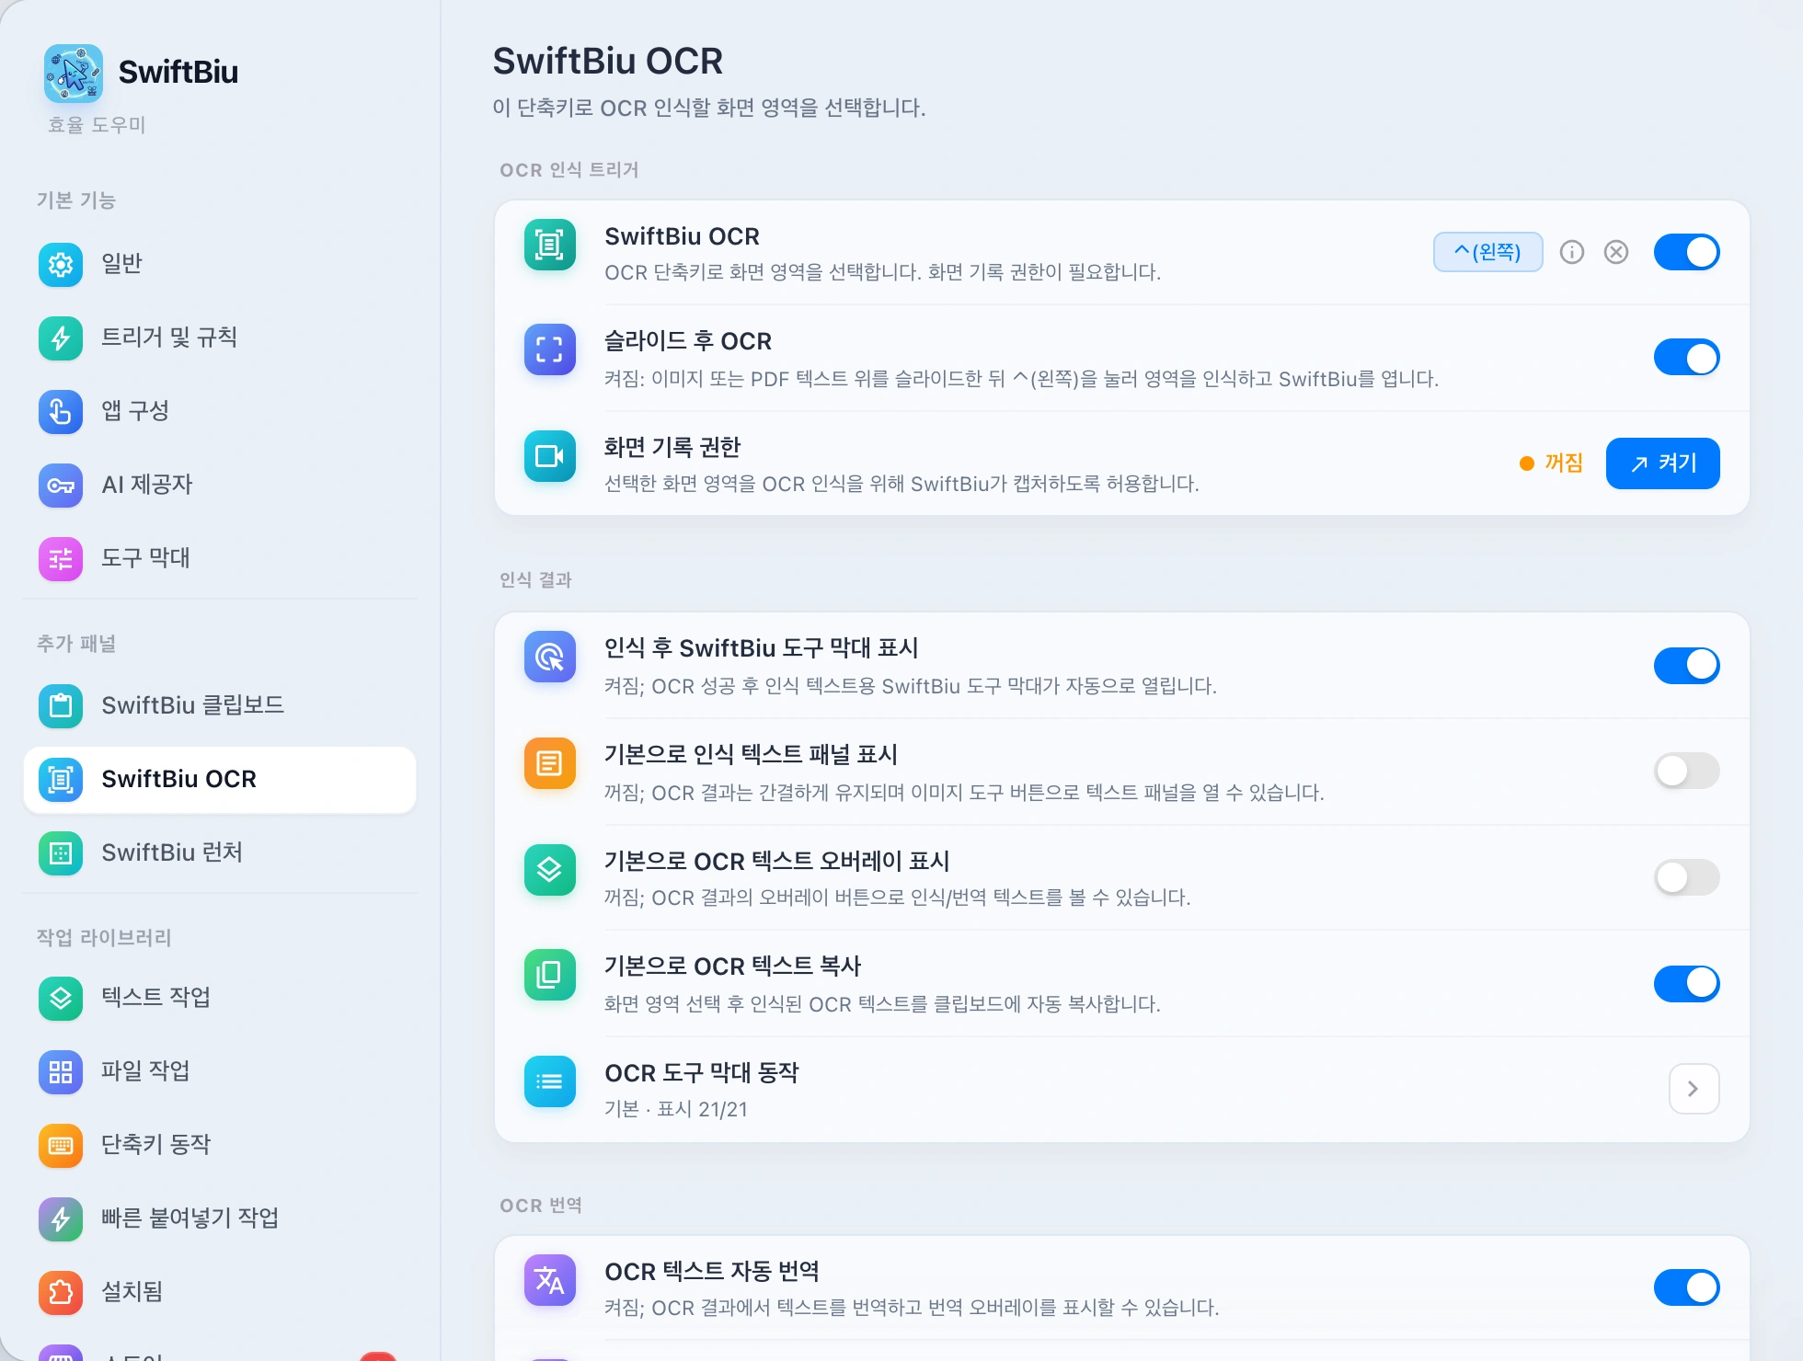
Task: Click the 'OCR 인식 트리거' section header
Action: (569, 170)
